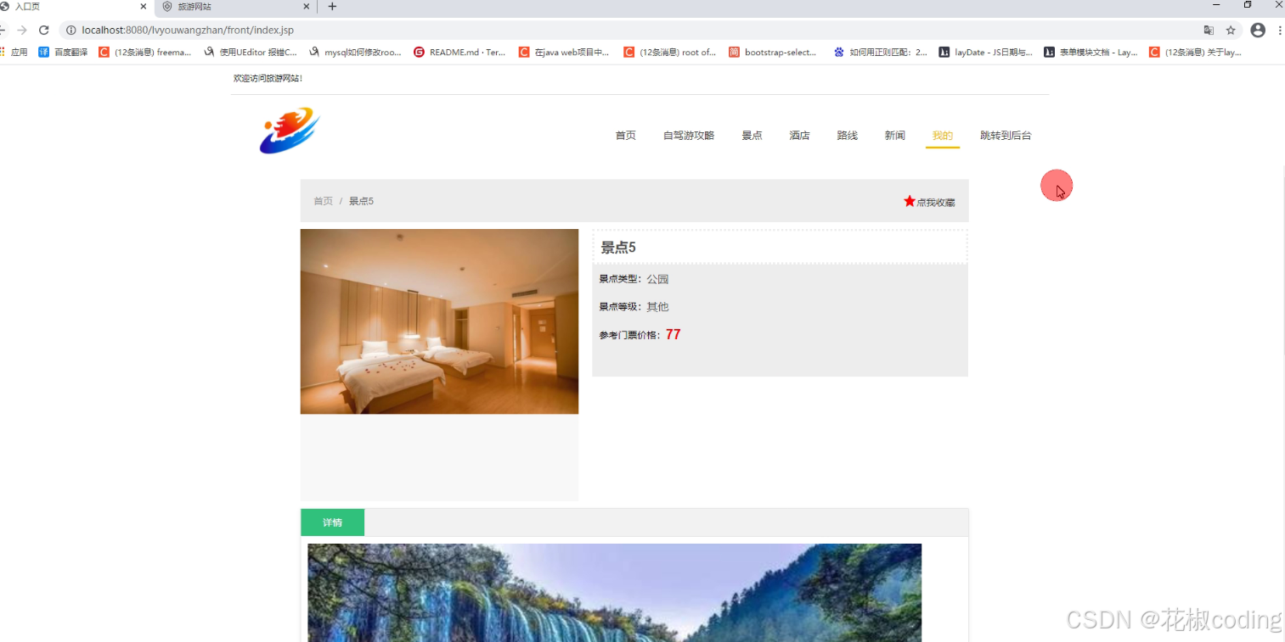The height and width of the screenshot is (642, 1285).
Task: Click the travel site logo image
Action: click(x=289, y=131)
